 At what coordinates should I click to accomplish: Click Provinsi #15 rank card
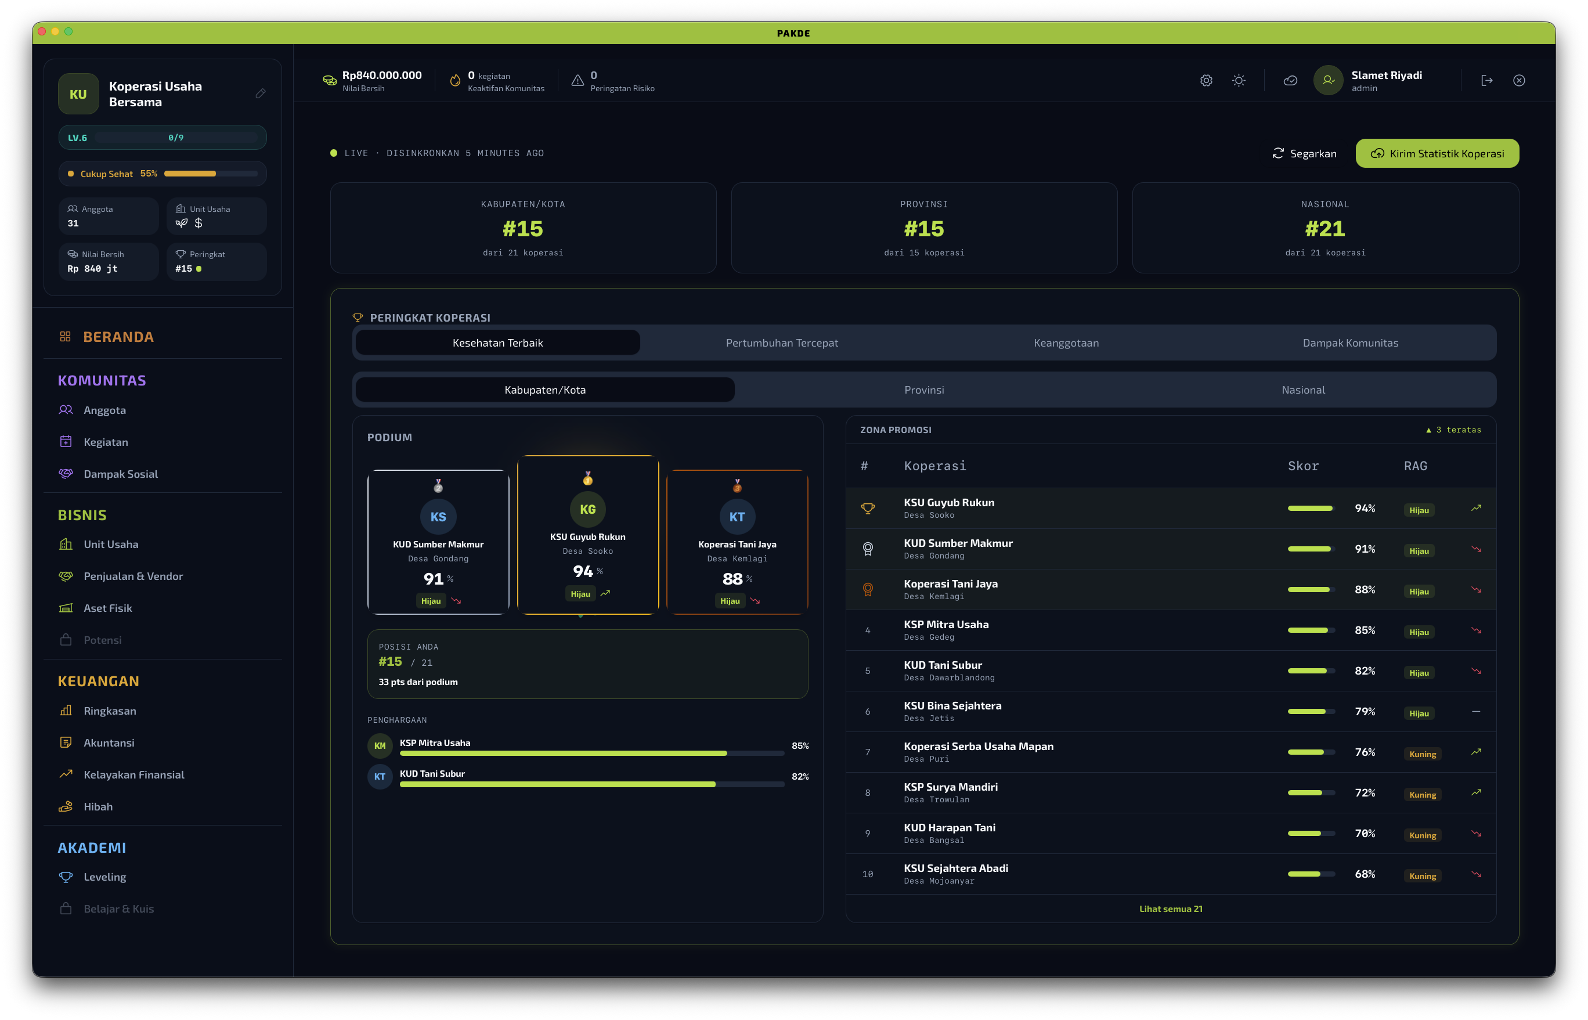click(924, 228)
